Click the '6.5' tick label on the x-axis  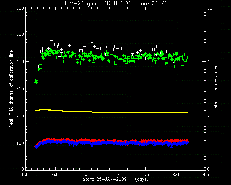[x=86, y=175]
